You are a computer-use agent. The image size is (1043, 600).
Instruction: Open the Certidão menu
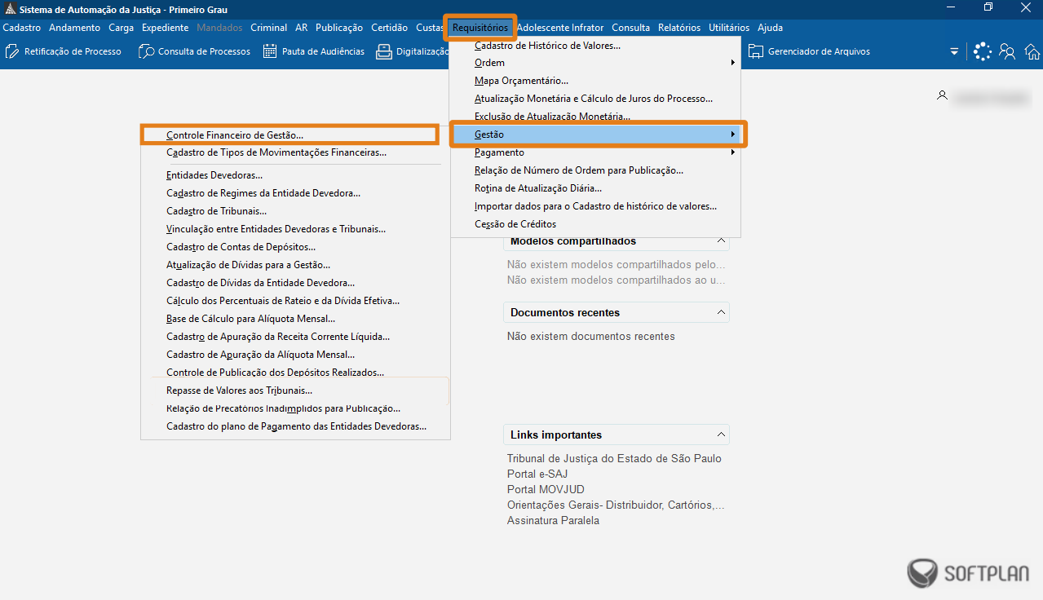(x=389, y=28)
